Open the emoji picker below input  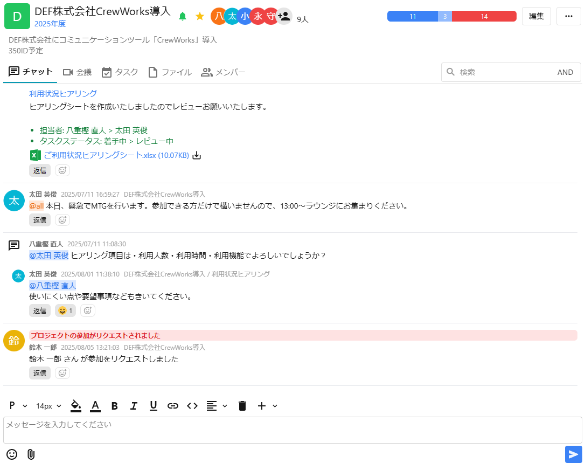coord(12,454)
